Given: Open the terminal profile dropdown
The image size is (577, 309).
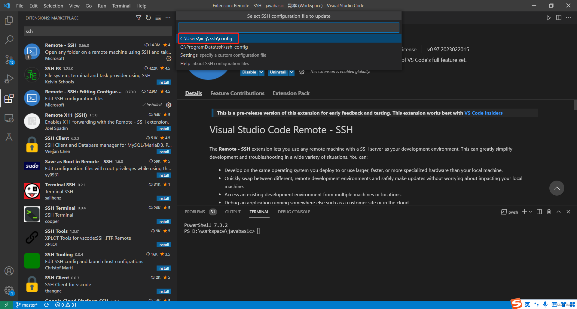Looking at the screenshot, I should [530, 211].
